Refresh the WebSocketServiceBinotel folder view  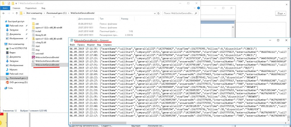159,13
